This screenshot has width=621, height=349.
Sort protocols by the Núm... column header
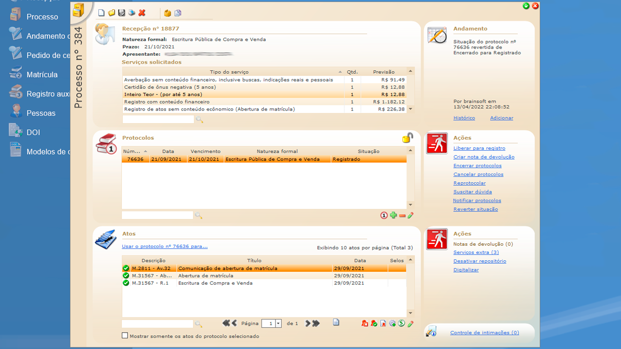point(135,151)
